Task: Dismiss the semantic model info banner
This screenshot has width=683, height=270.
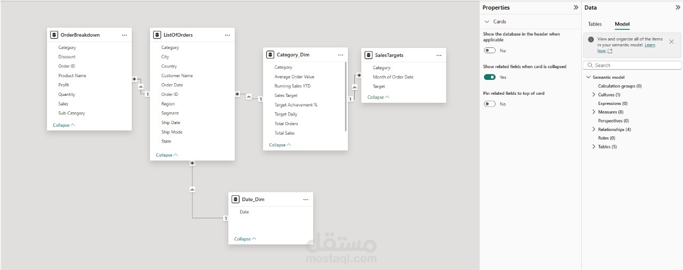Action: tap(671, 42)
